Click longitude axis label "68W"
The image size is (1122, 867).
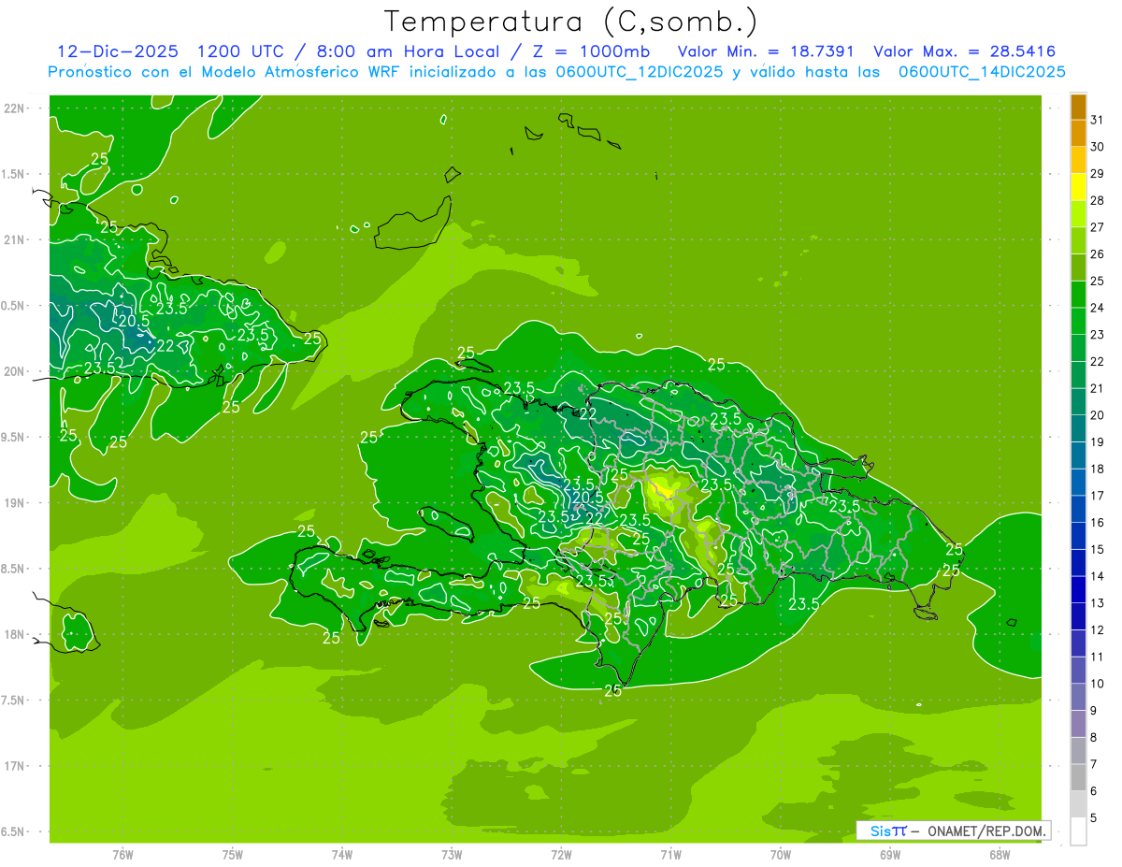point(1000,854)
